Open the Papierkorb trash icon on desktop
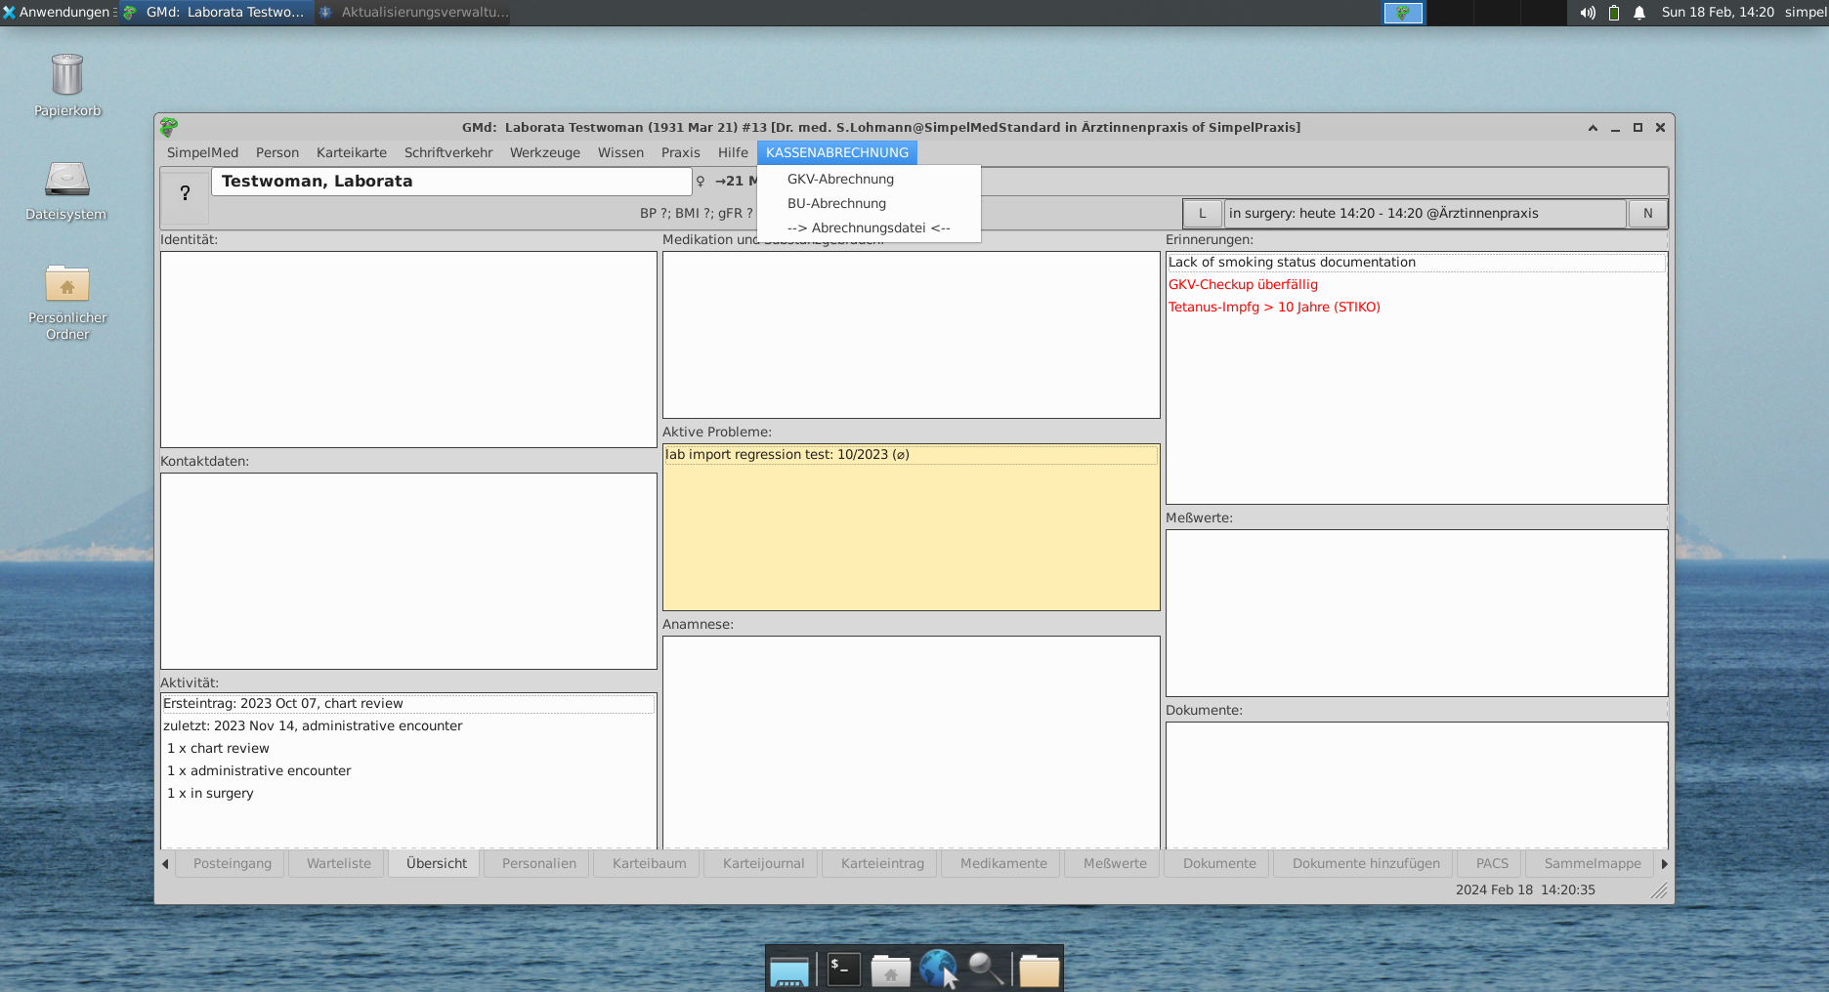The height and width of the screenshot is (992, 1829). (x=66, y=75)
